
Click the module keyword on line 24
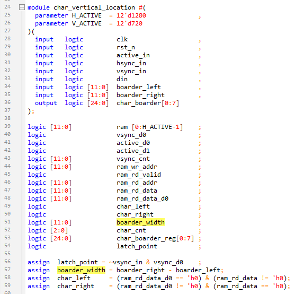[39, 7]
